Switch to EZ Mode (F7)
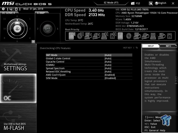 (111, 3)
